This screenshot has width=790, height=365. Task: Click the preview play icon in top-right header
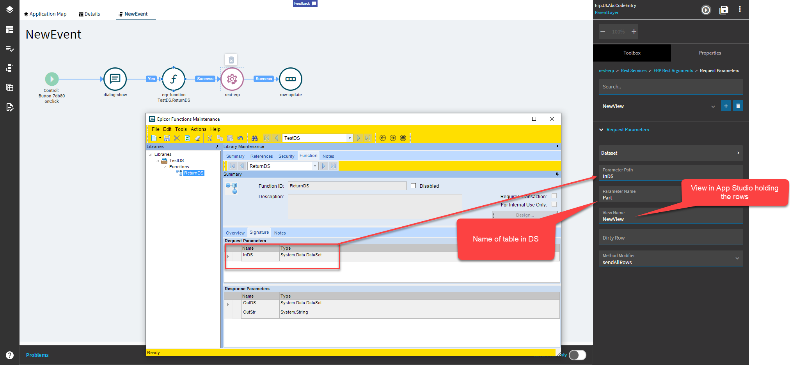706,10
